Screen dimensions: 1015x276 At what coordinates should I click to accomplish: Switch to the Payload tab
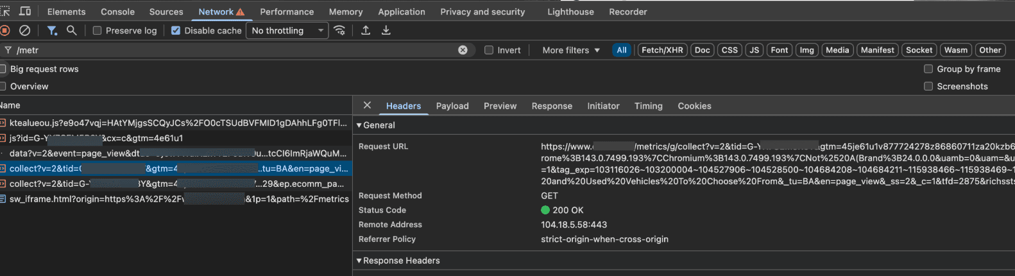pos(452,106)
